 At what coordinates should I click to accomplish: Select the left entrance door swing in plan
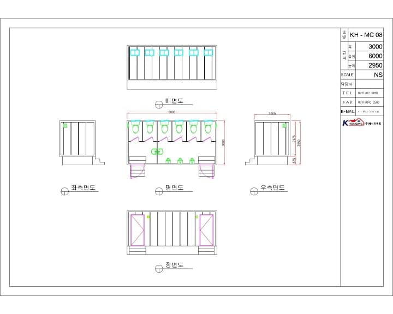(x=137, y=171)
